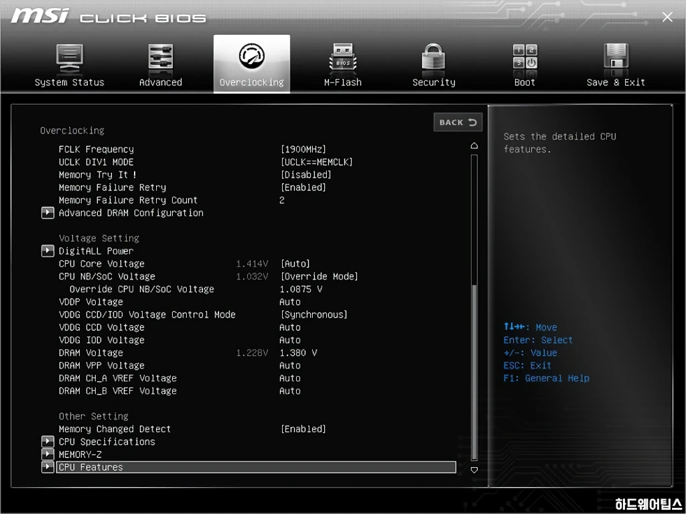The height and width of the screenshot is (514, 686).
Task: Click the Save & Exit tab label
Action: 616,82
